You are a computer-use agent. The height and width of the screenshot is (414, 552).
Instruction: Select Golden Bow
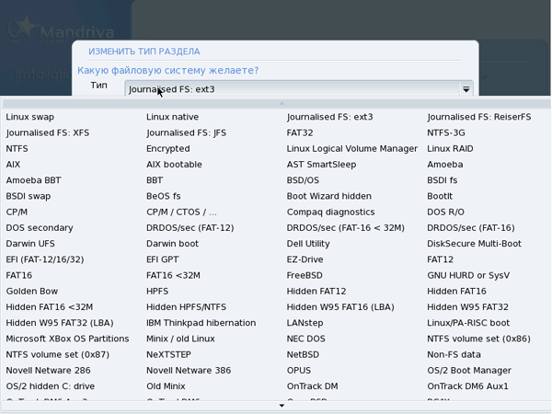click(31, 291)
